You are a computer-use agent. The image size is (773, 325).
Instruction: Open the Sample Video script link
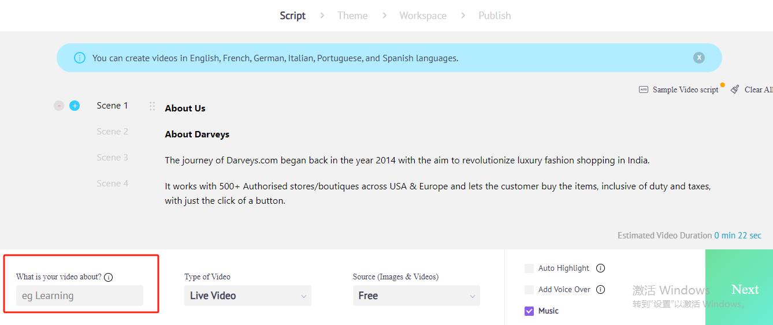click(x=686, y=89)
